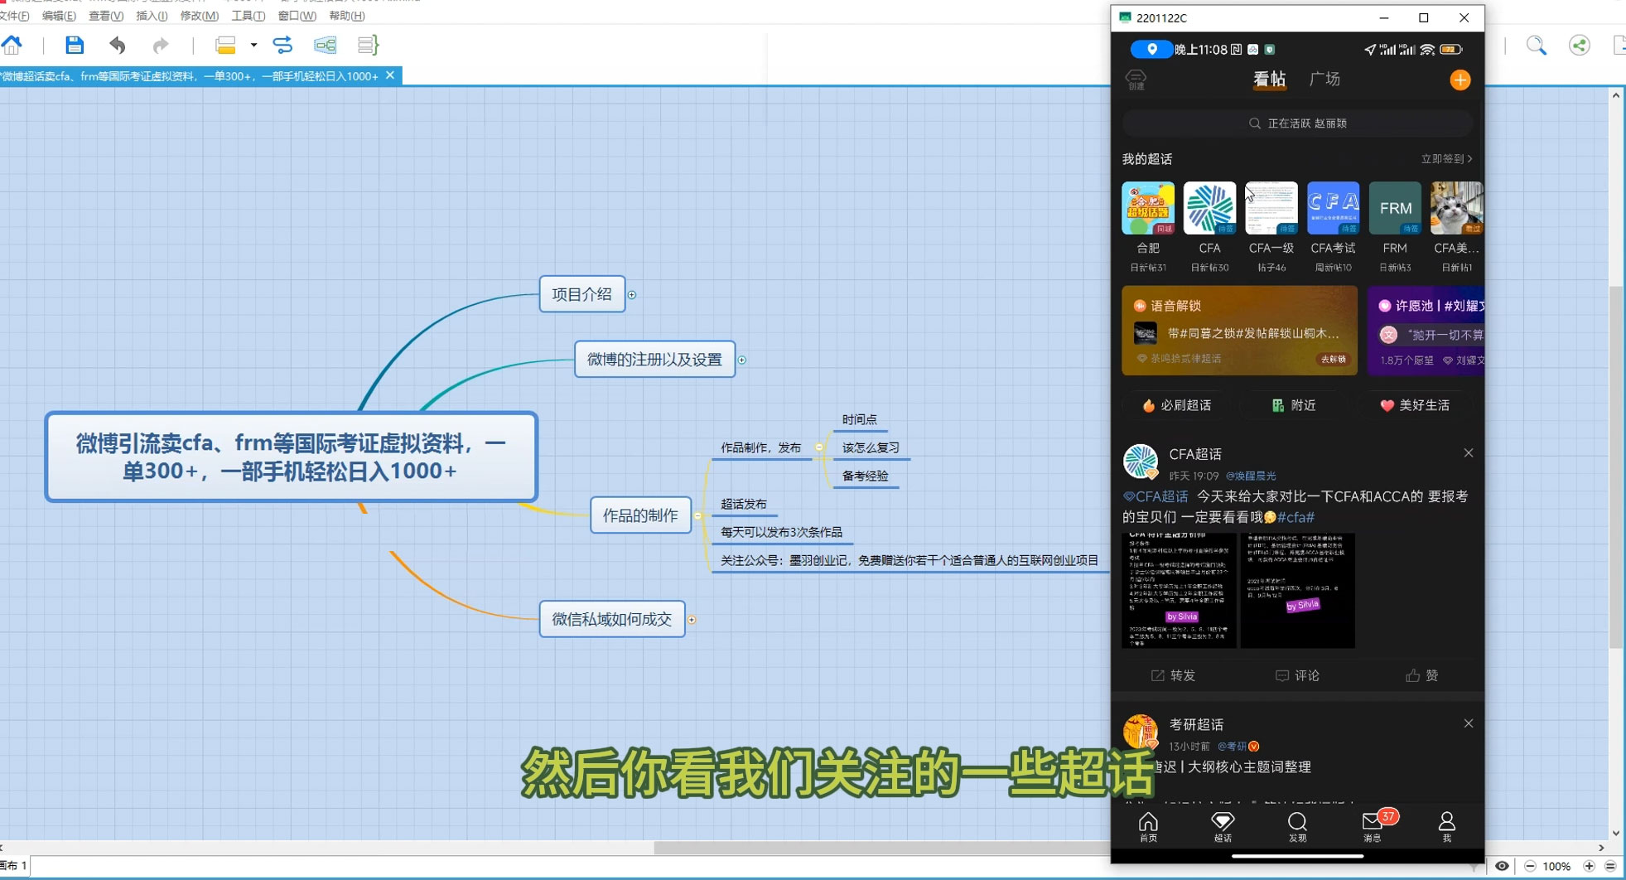The image size is (1626, 880).
Task: Select the relationship line tool
Action: (283, 45)
